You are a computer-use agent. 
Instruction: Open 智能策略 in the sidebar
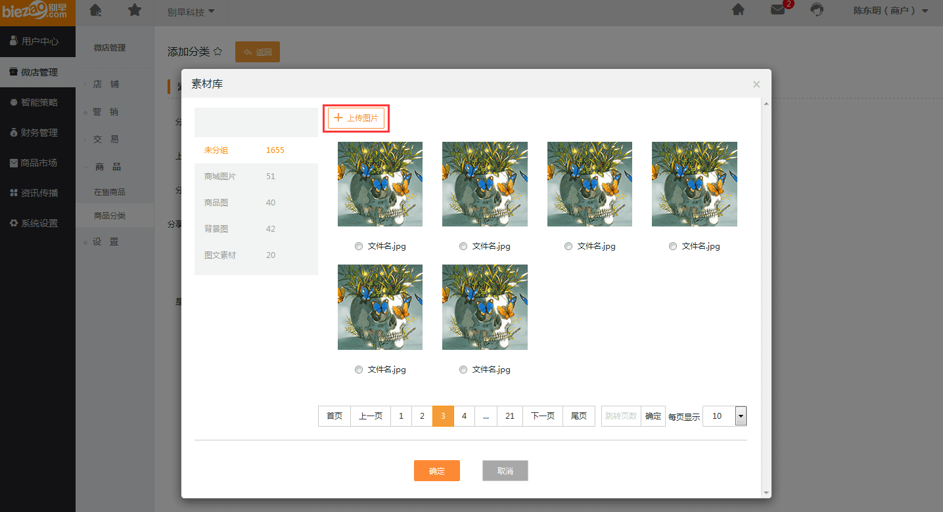[x=37, y=102]
